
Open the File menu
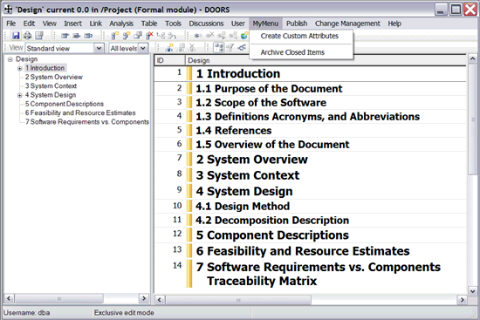[x=11, y=24]
